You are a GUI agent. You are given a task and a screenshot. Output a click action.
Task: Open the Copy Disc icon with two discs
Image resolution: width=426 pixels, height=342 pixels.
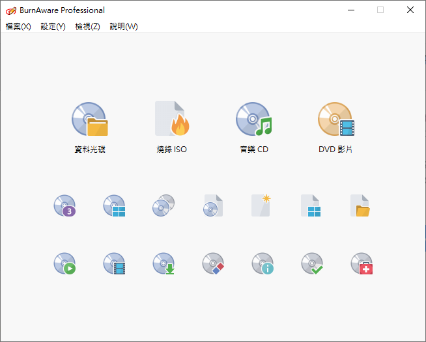click(x=163, y=205)
